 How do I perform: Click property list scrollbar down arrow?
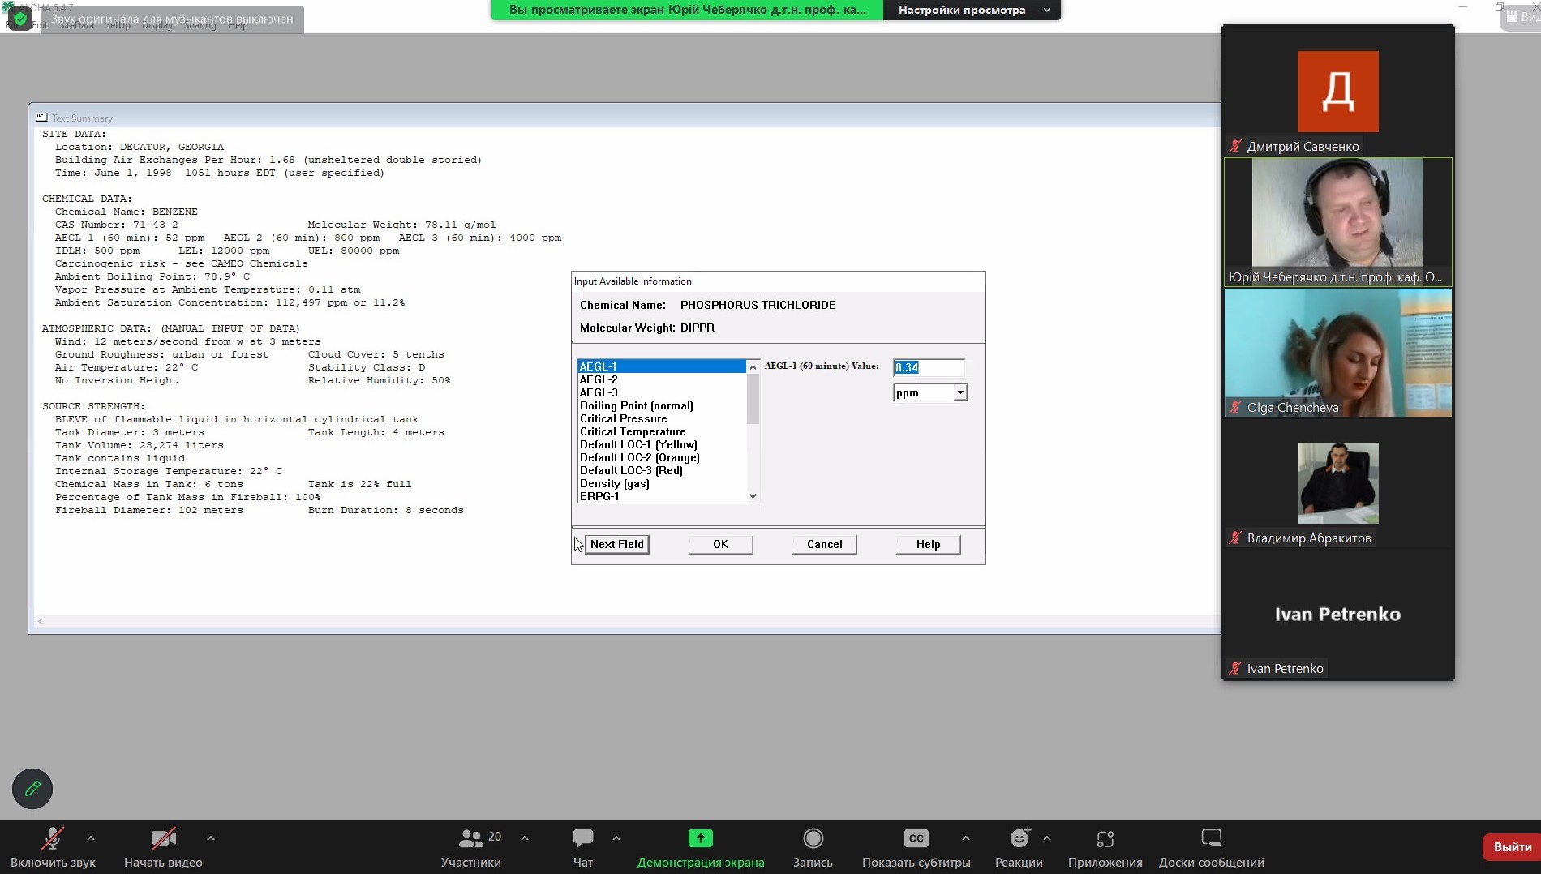pos(753,496)
